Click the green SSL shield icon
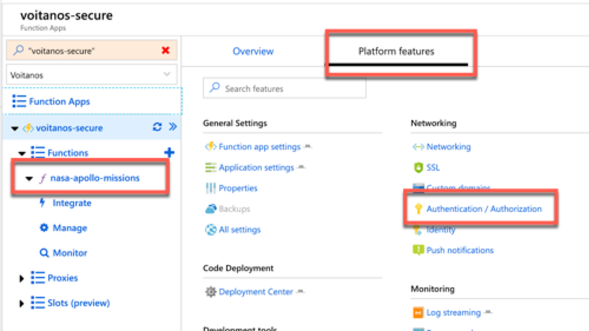589x331 pixels. [418, 168]
